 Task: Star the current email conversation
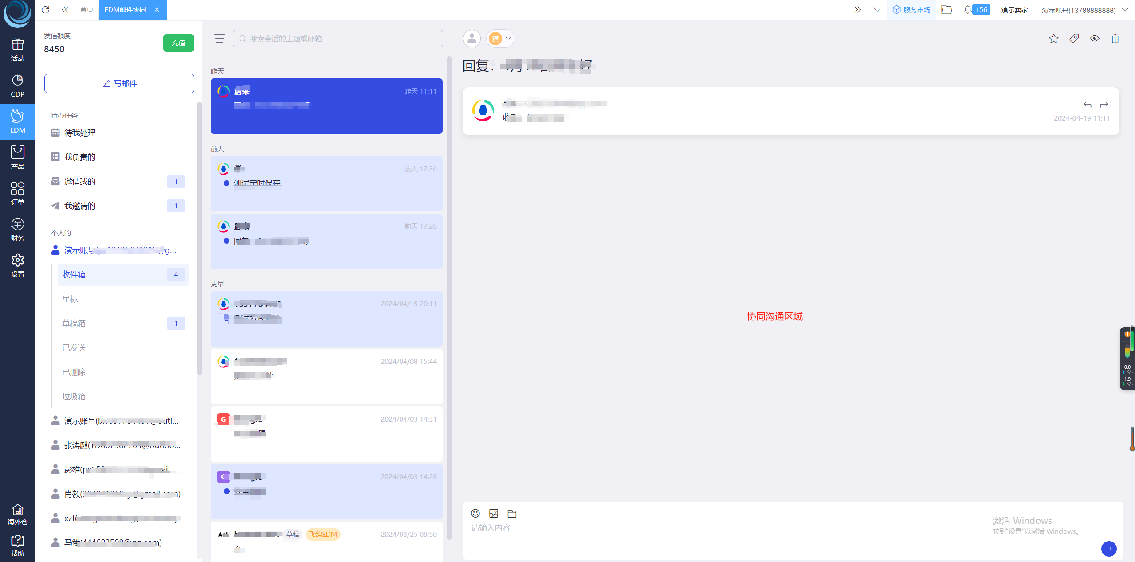point(1053,39)
